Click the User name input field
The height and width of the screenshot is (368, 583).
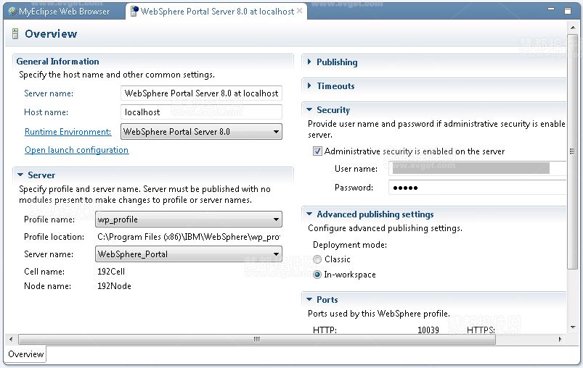(478, 168)
